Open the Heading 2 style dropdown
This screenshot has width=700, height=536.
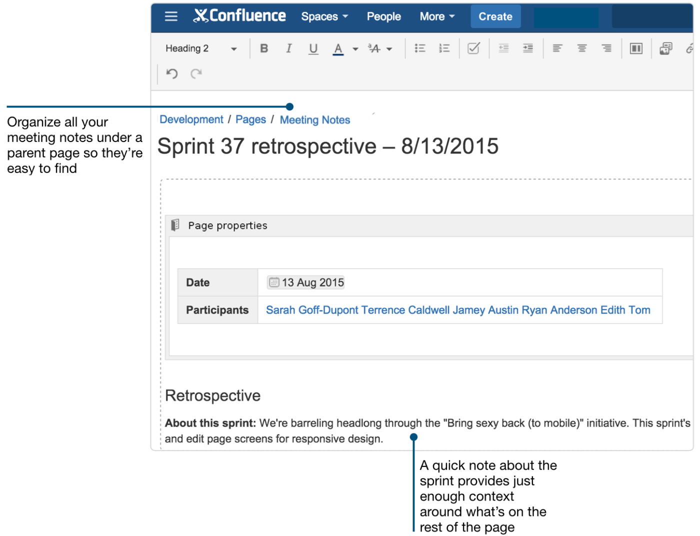click(200, 48)
